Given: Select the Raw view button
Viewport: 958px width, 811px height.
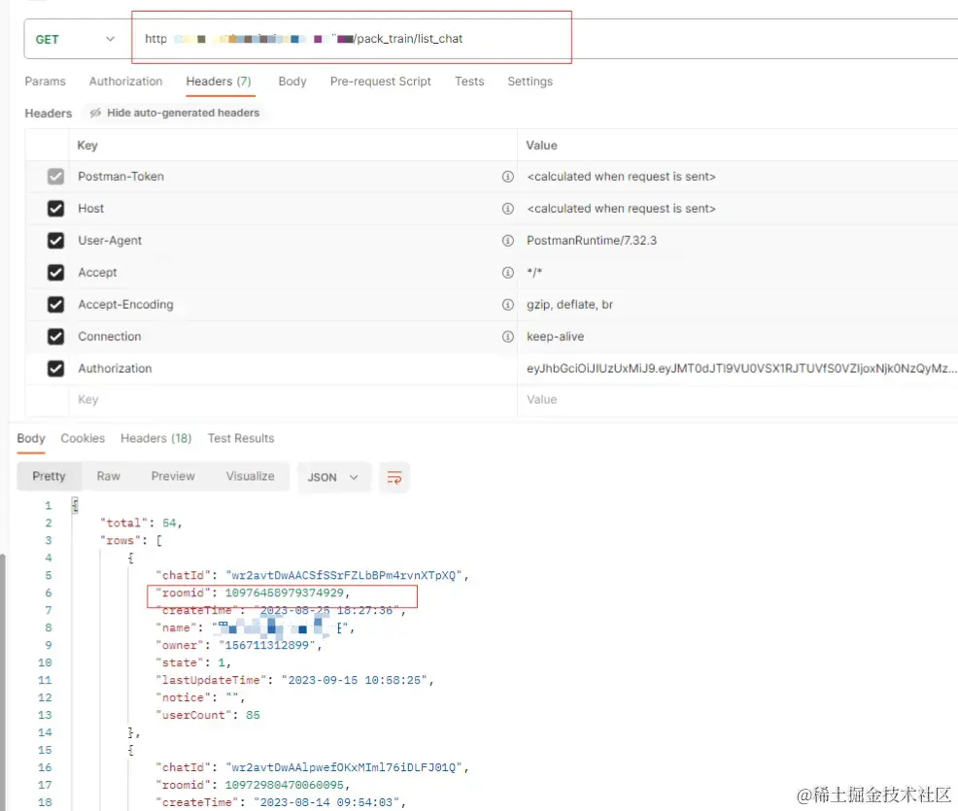Looking at the screenshot, I should (x=108, y=476).
